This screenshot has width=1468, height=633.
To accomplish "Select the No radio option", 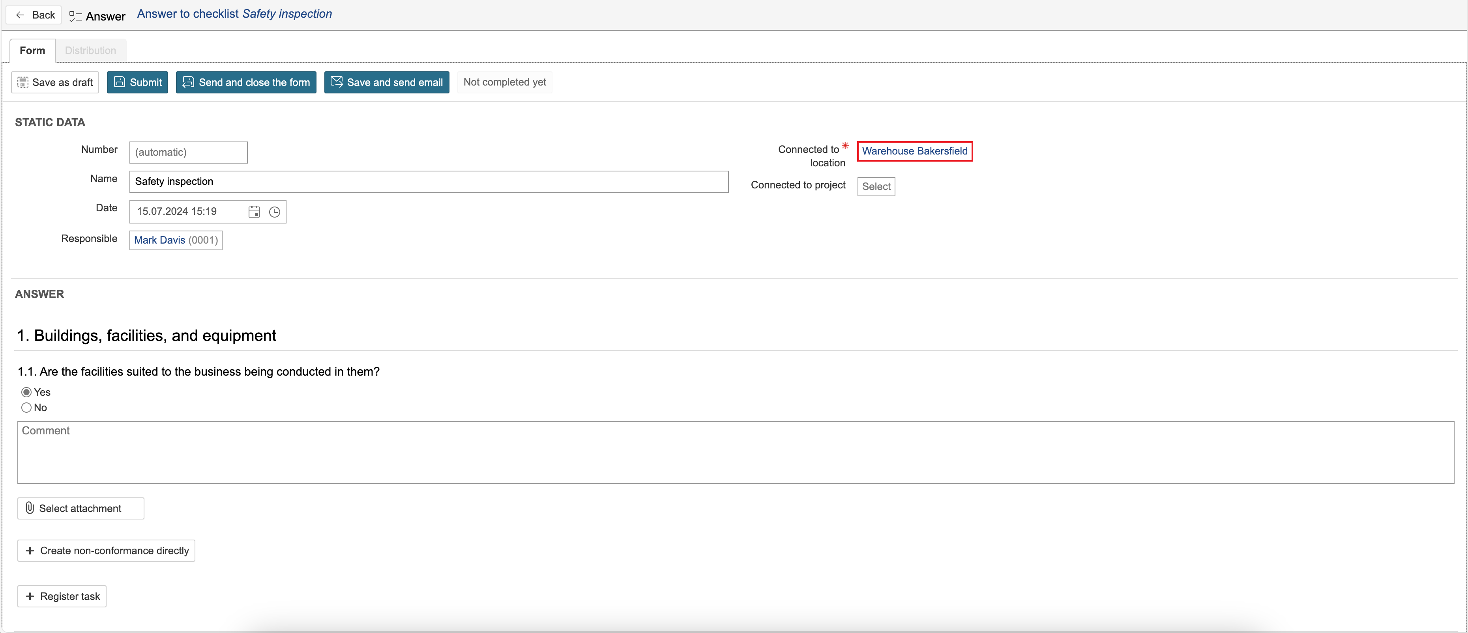I will click(26, 408).
